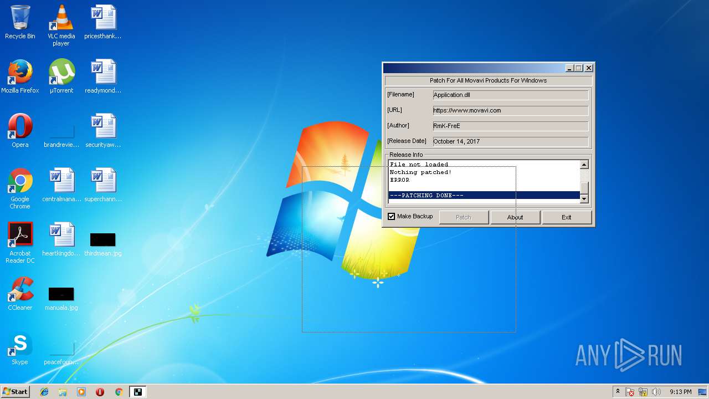709x399 pixels.
Task: Click the Author field RmK-FreE
Action: click(x=510, y=126)
